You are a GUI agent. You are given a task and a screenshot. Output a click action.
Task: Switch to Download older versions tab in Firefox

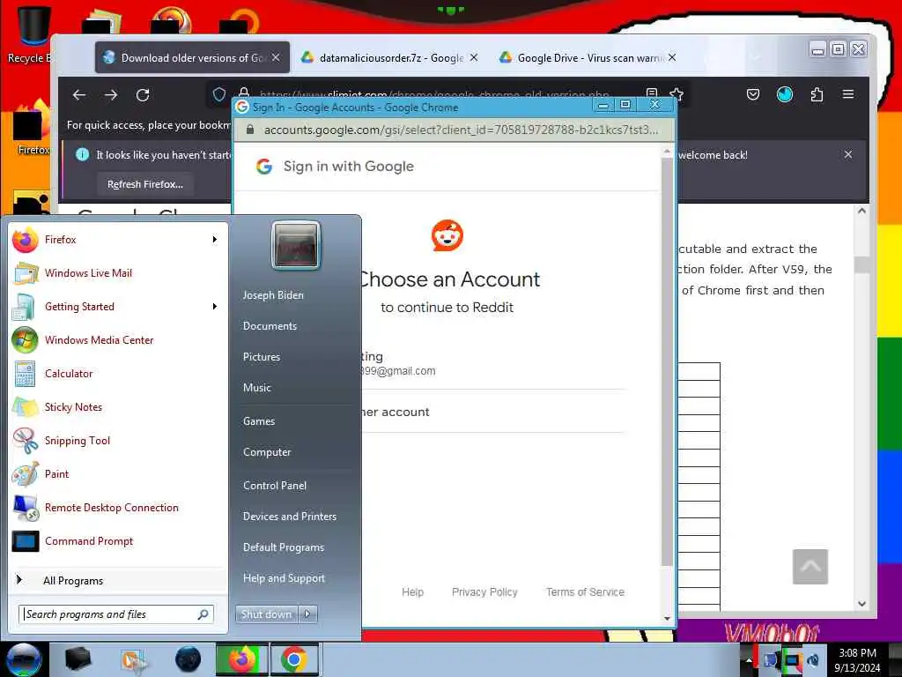pyautogui.click(x=193, y=57)
